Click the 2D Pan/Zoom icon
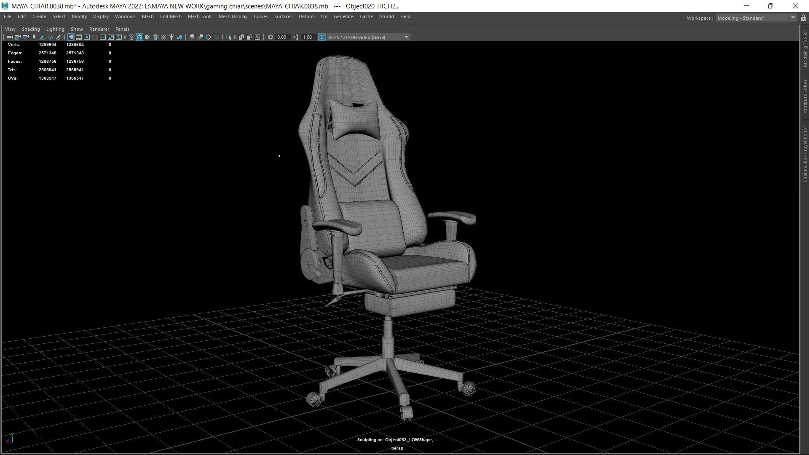The width and height of the screenshot is (809, 455). 50,37
